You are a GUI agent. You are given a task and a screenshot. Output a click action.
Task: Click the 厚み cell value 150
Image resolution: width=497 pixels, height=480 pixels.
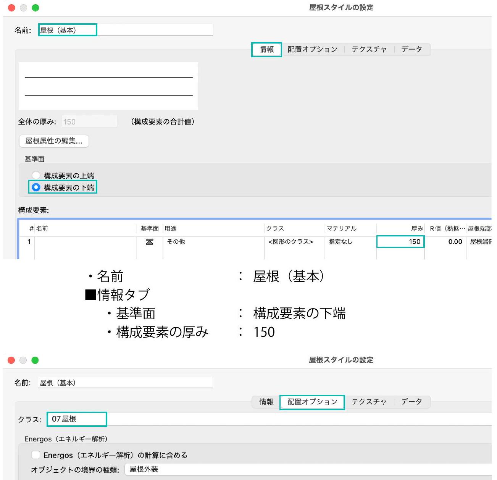pyautogui.click(x=400, y=242)
